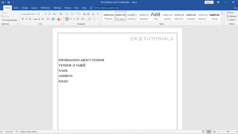Toggle Show/Hide paragraph marks
This screenshot has height=134, width=238.
[x=98, y=14]
